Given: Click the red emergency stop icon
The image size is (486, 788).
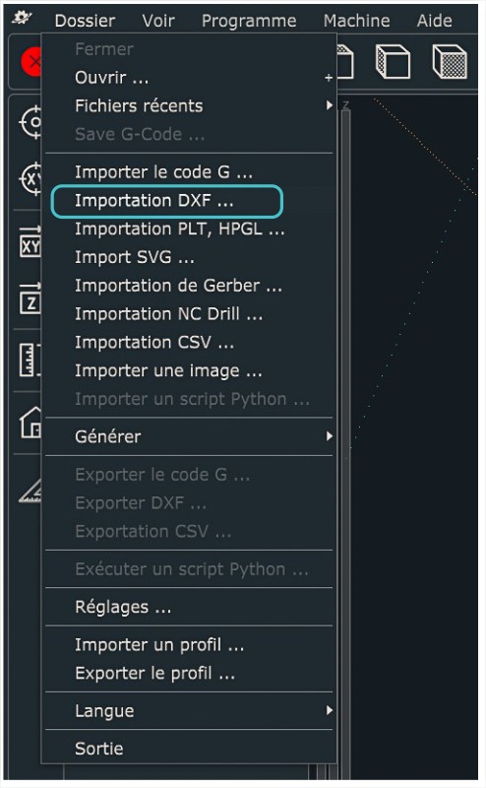Looking at the screenshot, I should (x=31, y=62).
